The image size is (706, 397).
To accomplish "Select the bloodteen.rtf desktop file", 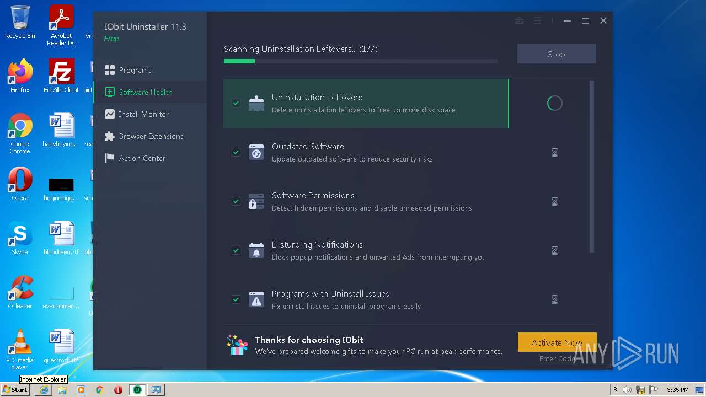I will [61, 238].
